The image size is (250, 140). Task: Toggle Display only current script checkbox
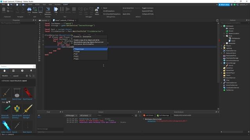click(173, 115)
